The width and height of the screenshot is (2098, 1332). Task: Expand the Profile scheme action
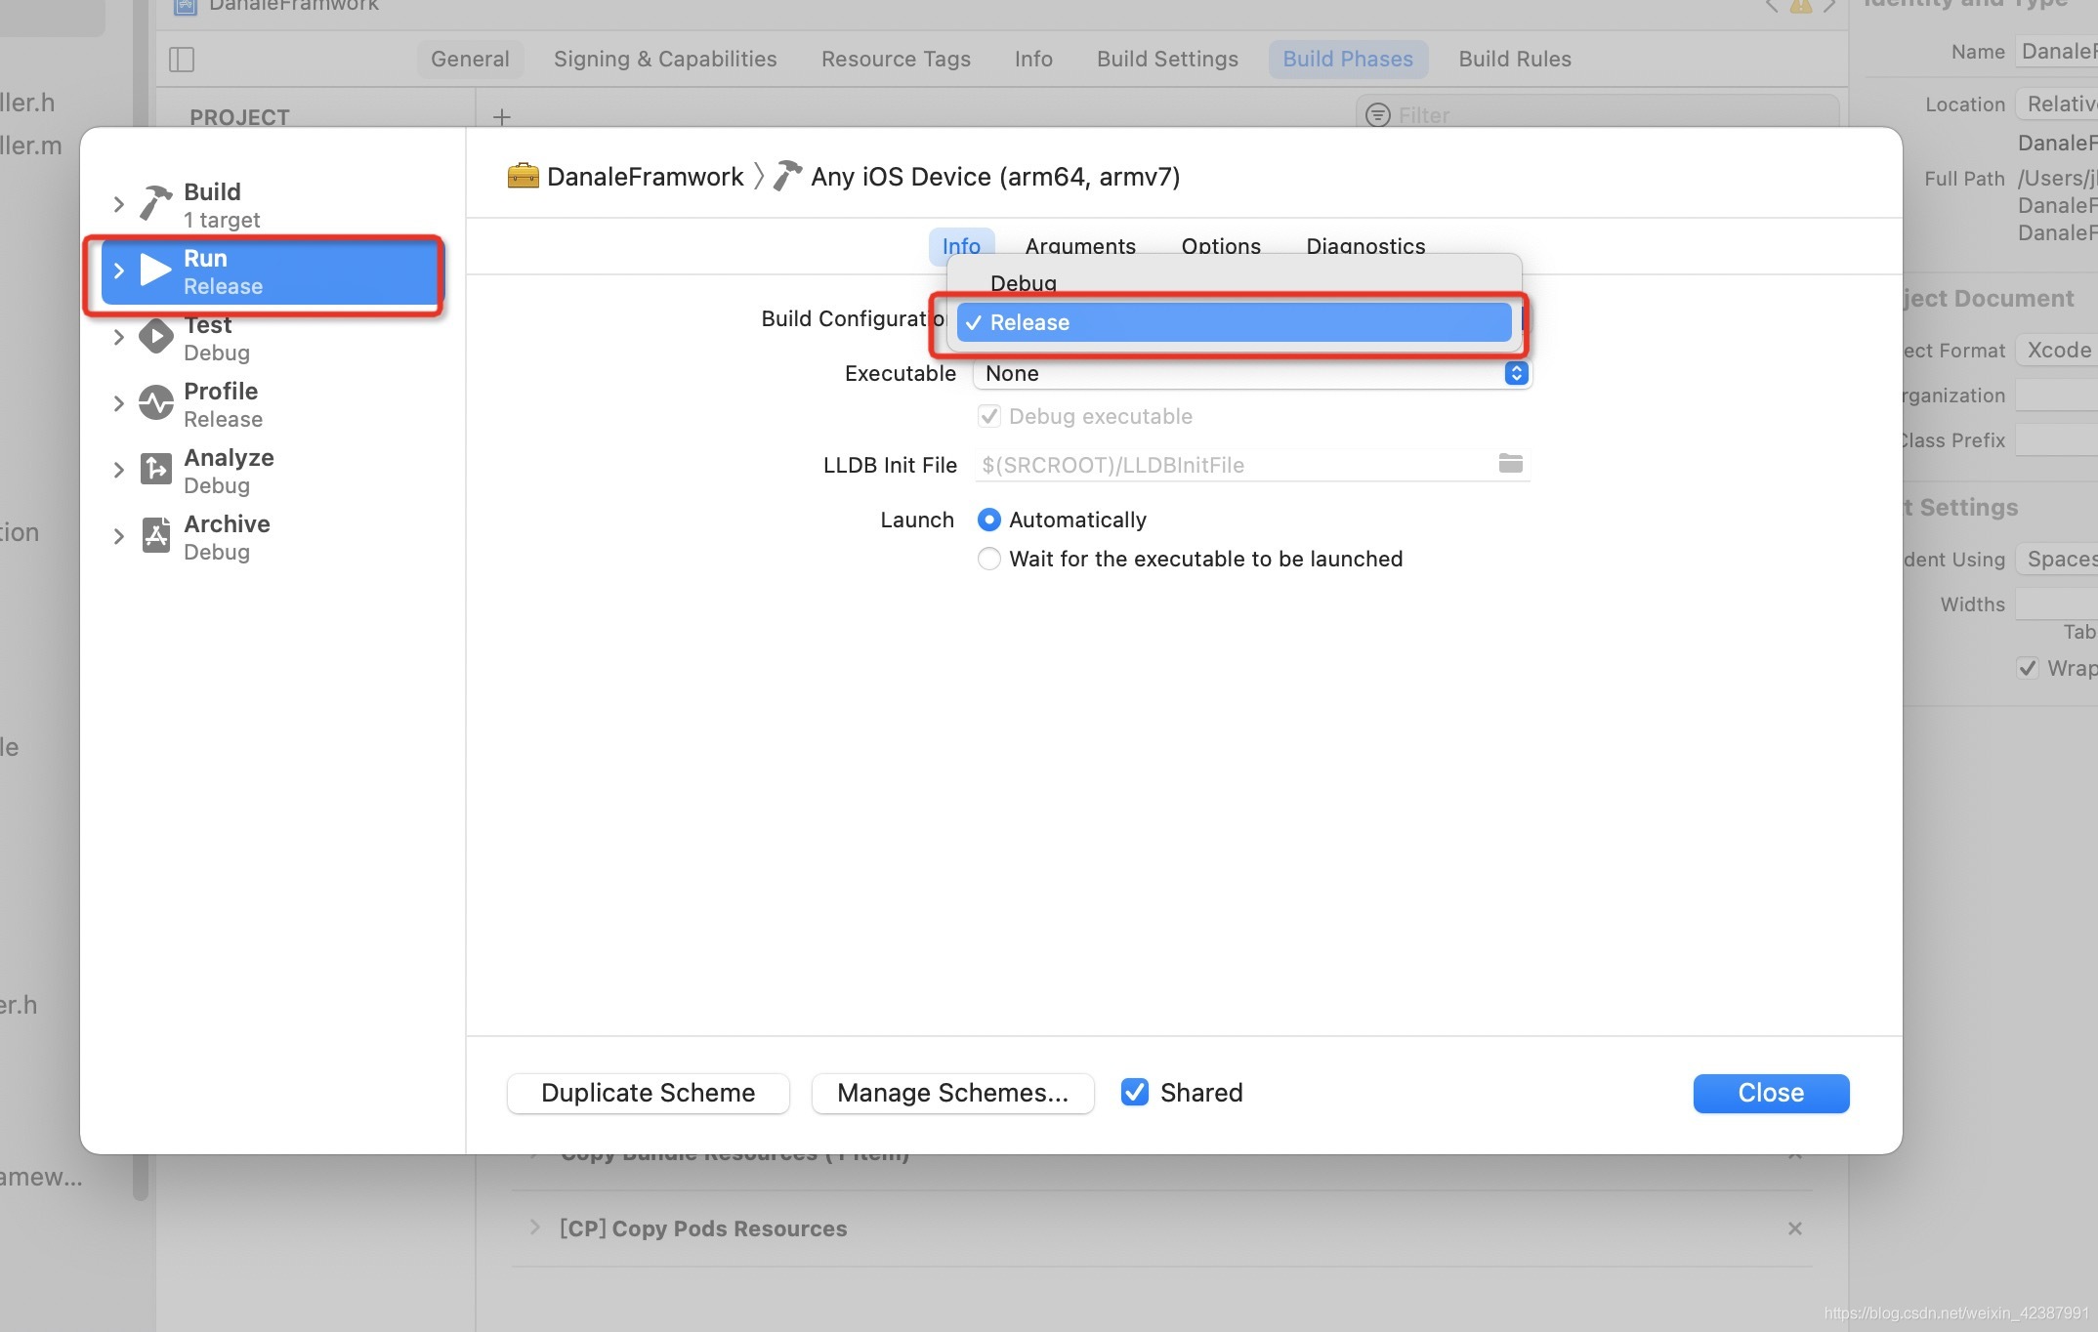click(x=118, y=403)
